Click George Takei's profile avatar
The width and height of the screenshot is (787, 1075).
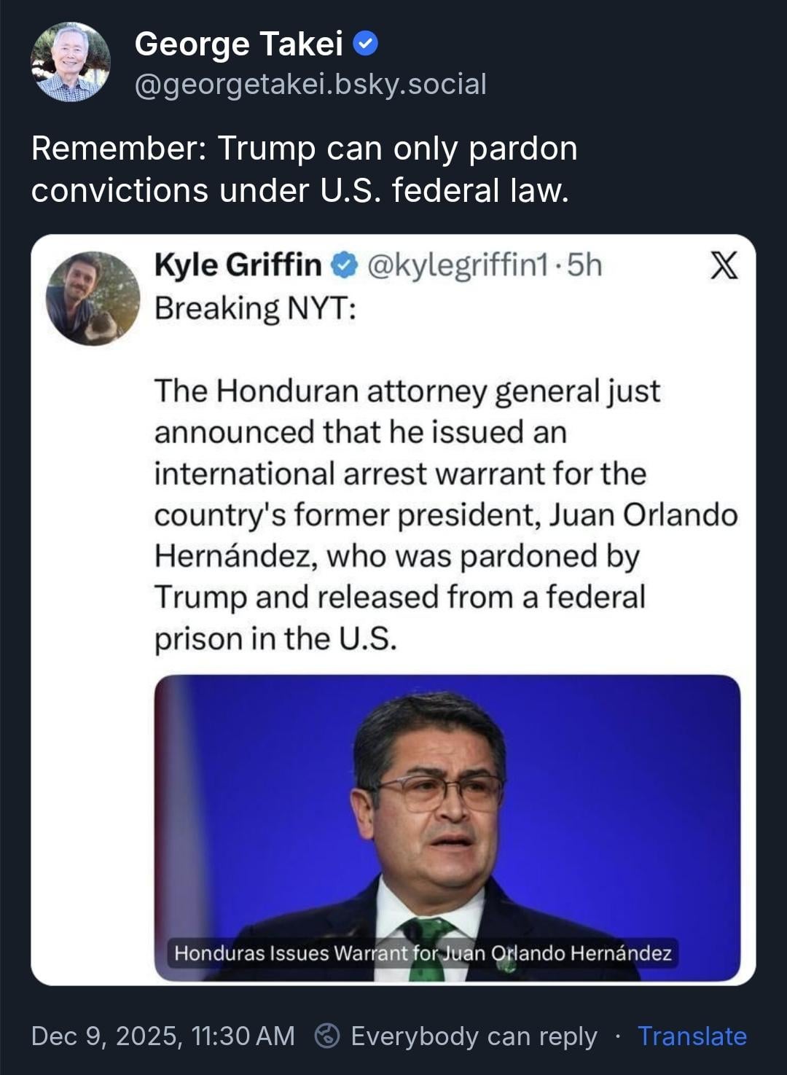pyautogui.click(x=71, y=62)
